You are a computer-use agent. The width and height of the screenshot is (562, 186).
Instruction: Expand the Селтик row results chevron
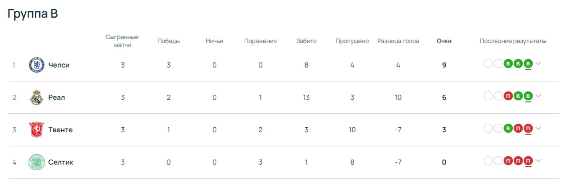[538, 161]
